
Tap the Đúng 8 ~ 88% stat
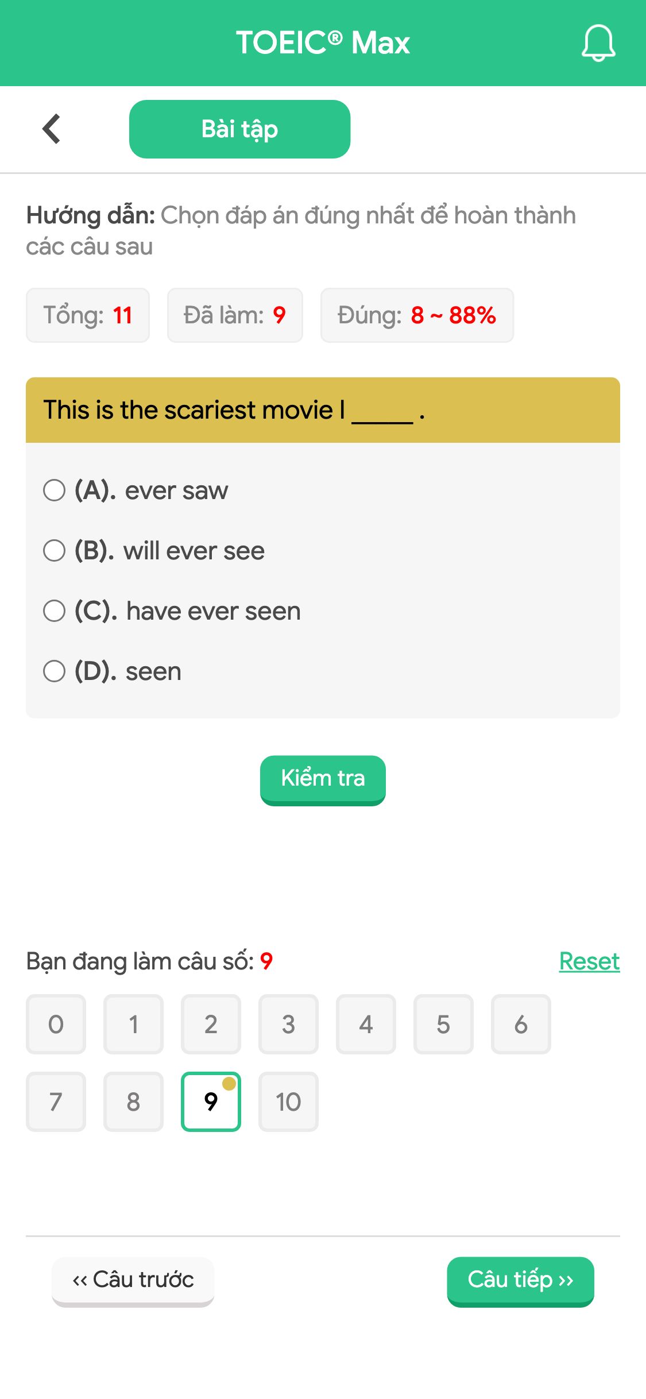[417, 315]
